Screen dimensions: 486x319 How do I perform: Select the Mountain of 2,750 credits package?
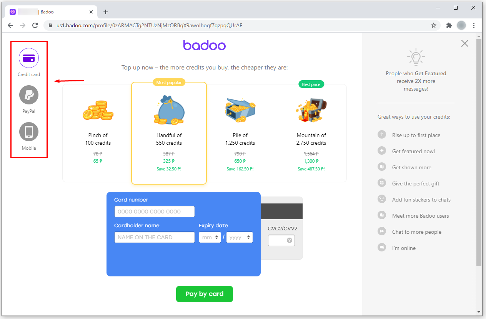click(x=311, y=133)
